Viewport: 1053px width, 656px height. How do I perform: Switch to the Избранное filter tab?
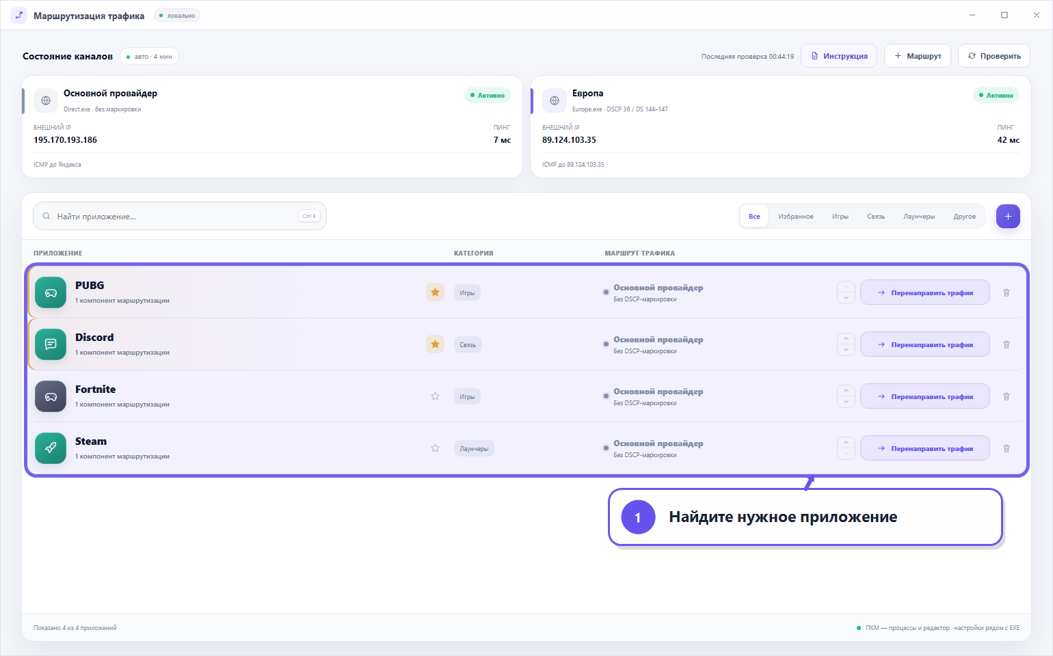tap(796, 217)
